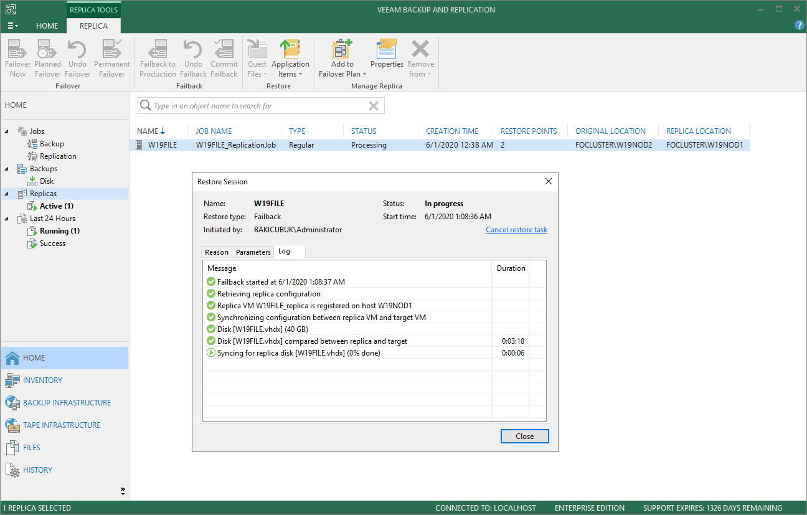
Task: Open the TAPE INFRASTRUCTURE view
Action: [x=64, y=425]
